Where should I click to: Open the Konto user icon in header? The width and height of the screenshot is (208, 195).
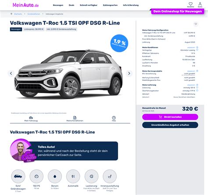click(200, 4)
